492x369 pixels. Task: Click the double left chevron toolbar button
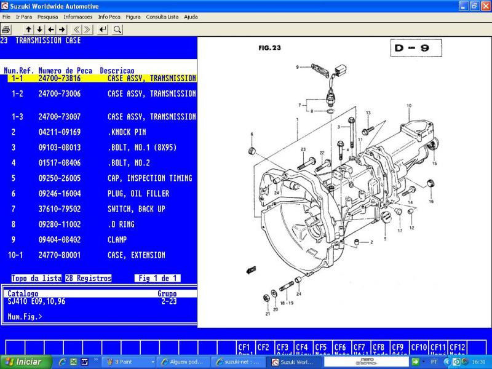click(76, 30)
